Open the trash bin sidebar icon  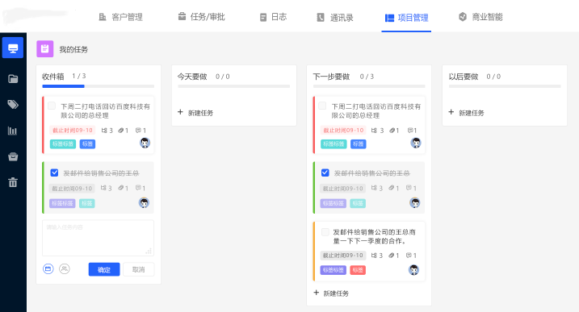click(13, 182)
